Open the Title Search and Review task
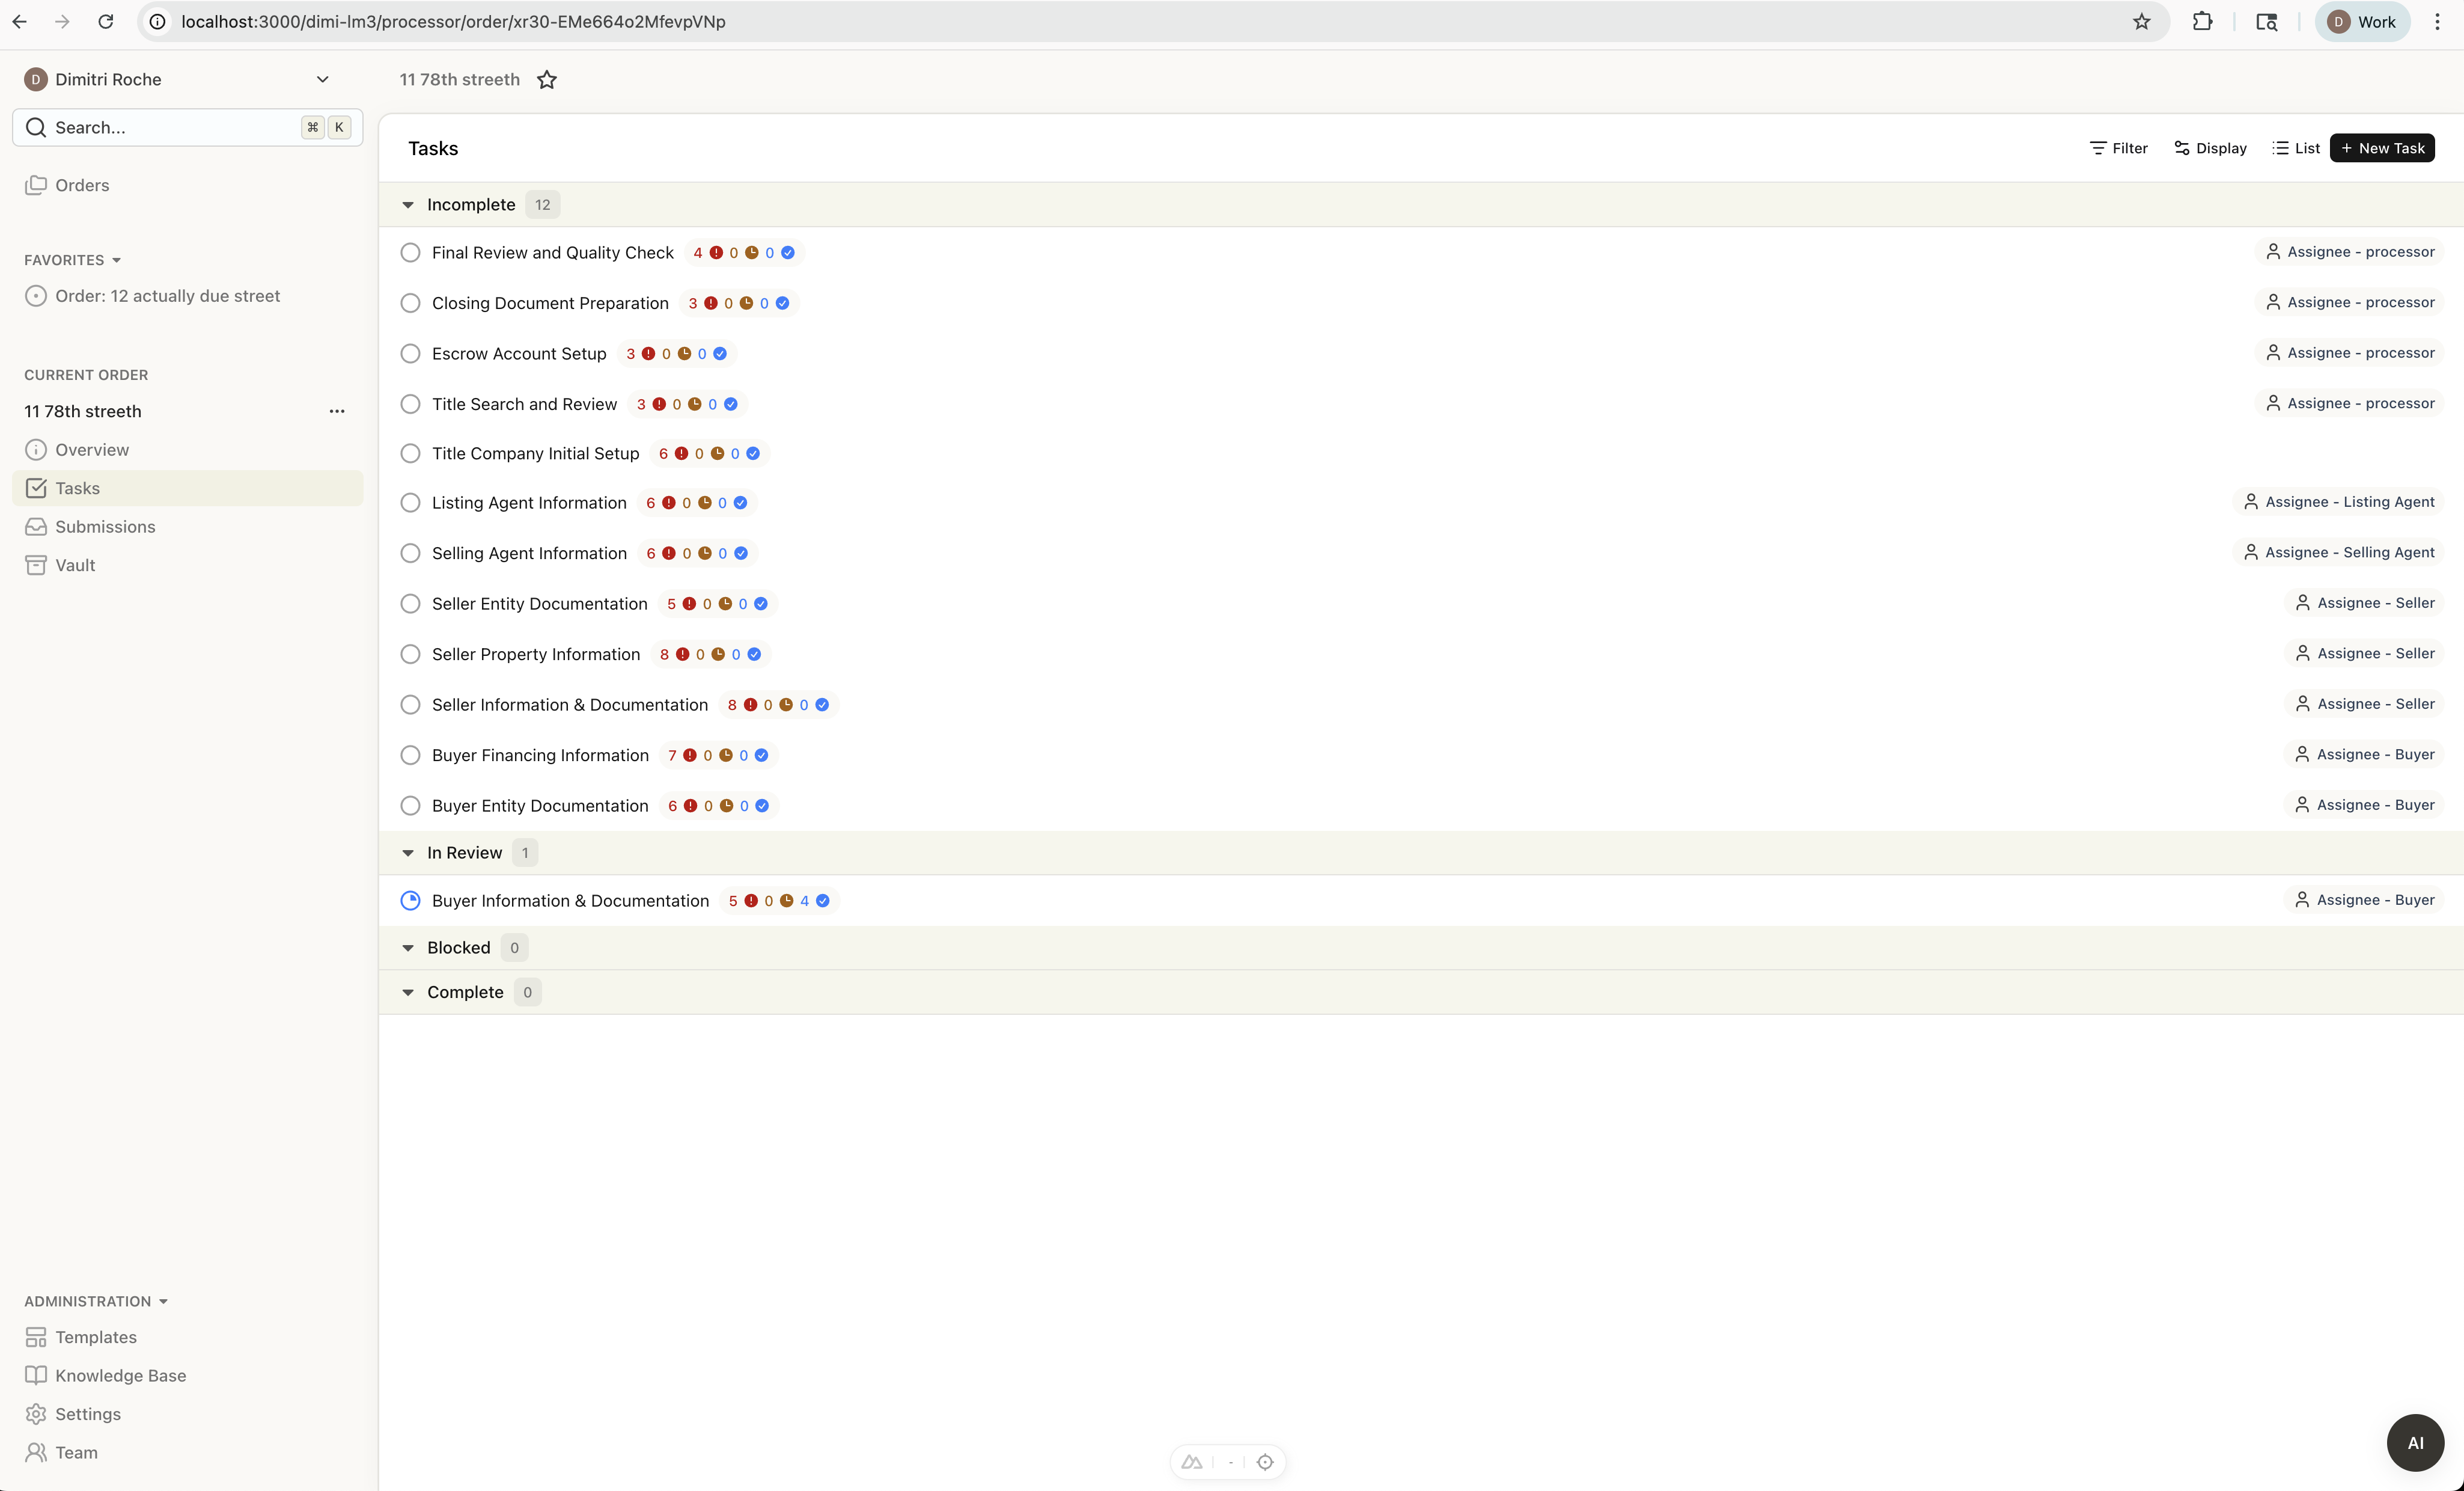 (x=524, y=404)
